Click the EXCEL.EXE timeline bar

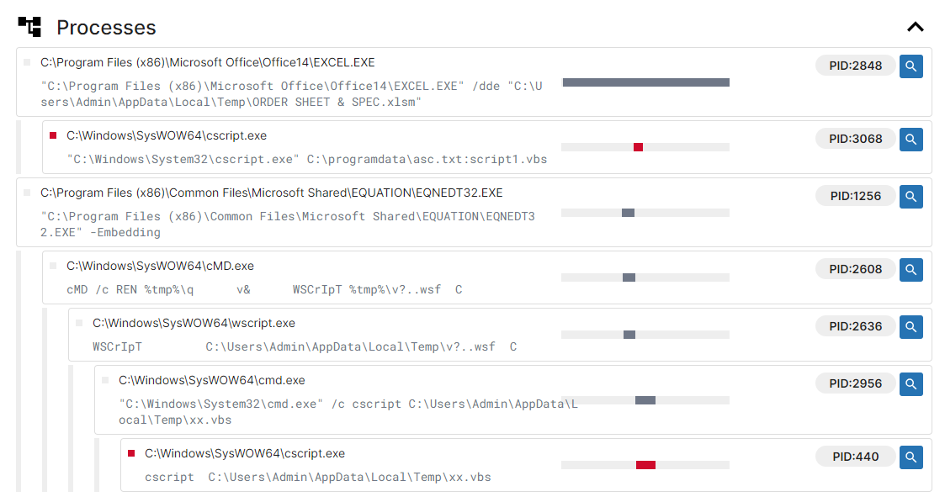pos(646,82)
